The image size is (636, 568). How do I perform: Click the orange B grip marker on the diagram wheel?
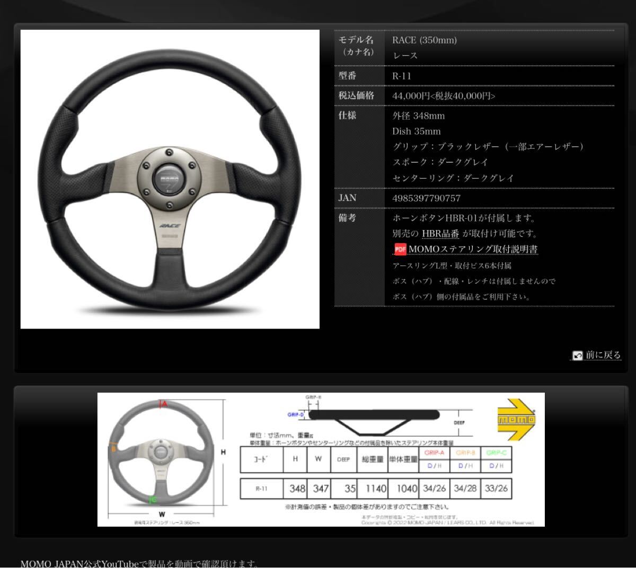tap(113, 449)
